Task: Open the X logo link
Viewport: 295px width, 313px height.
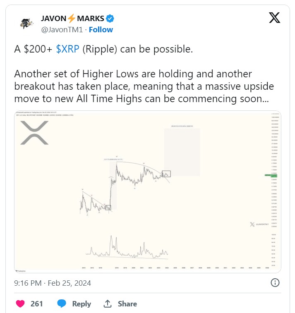Action: (274, 17)
